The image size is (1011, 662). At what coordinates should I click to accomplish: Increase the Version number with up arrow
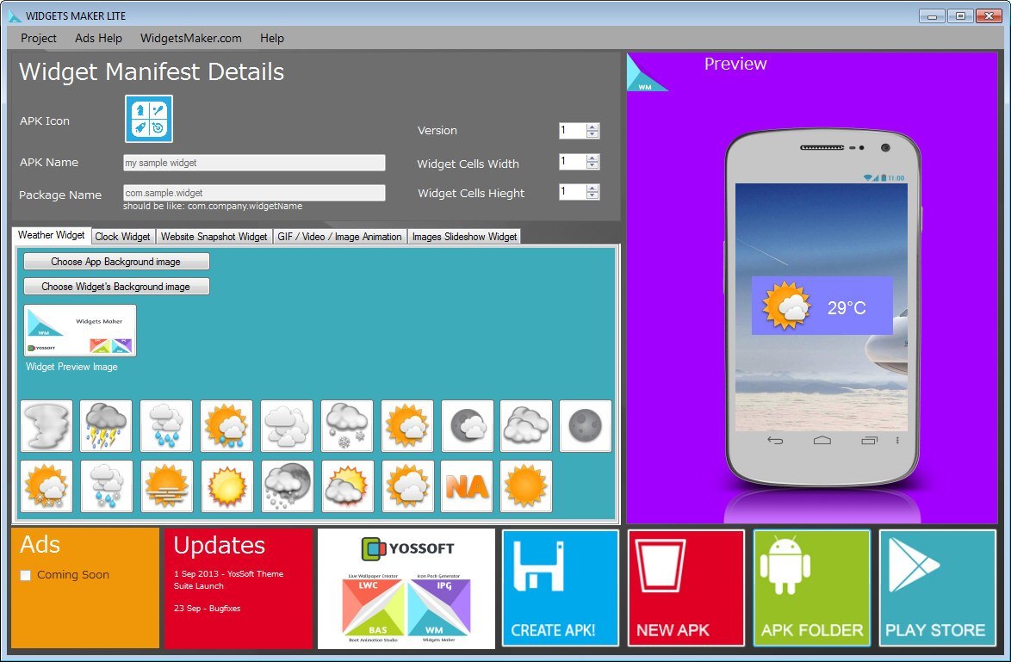pos(592,127)
